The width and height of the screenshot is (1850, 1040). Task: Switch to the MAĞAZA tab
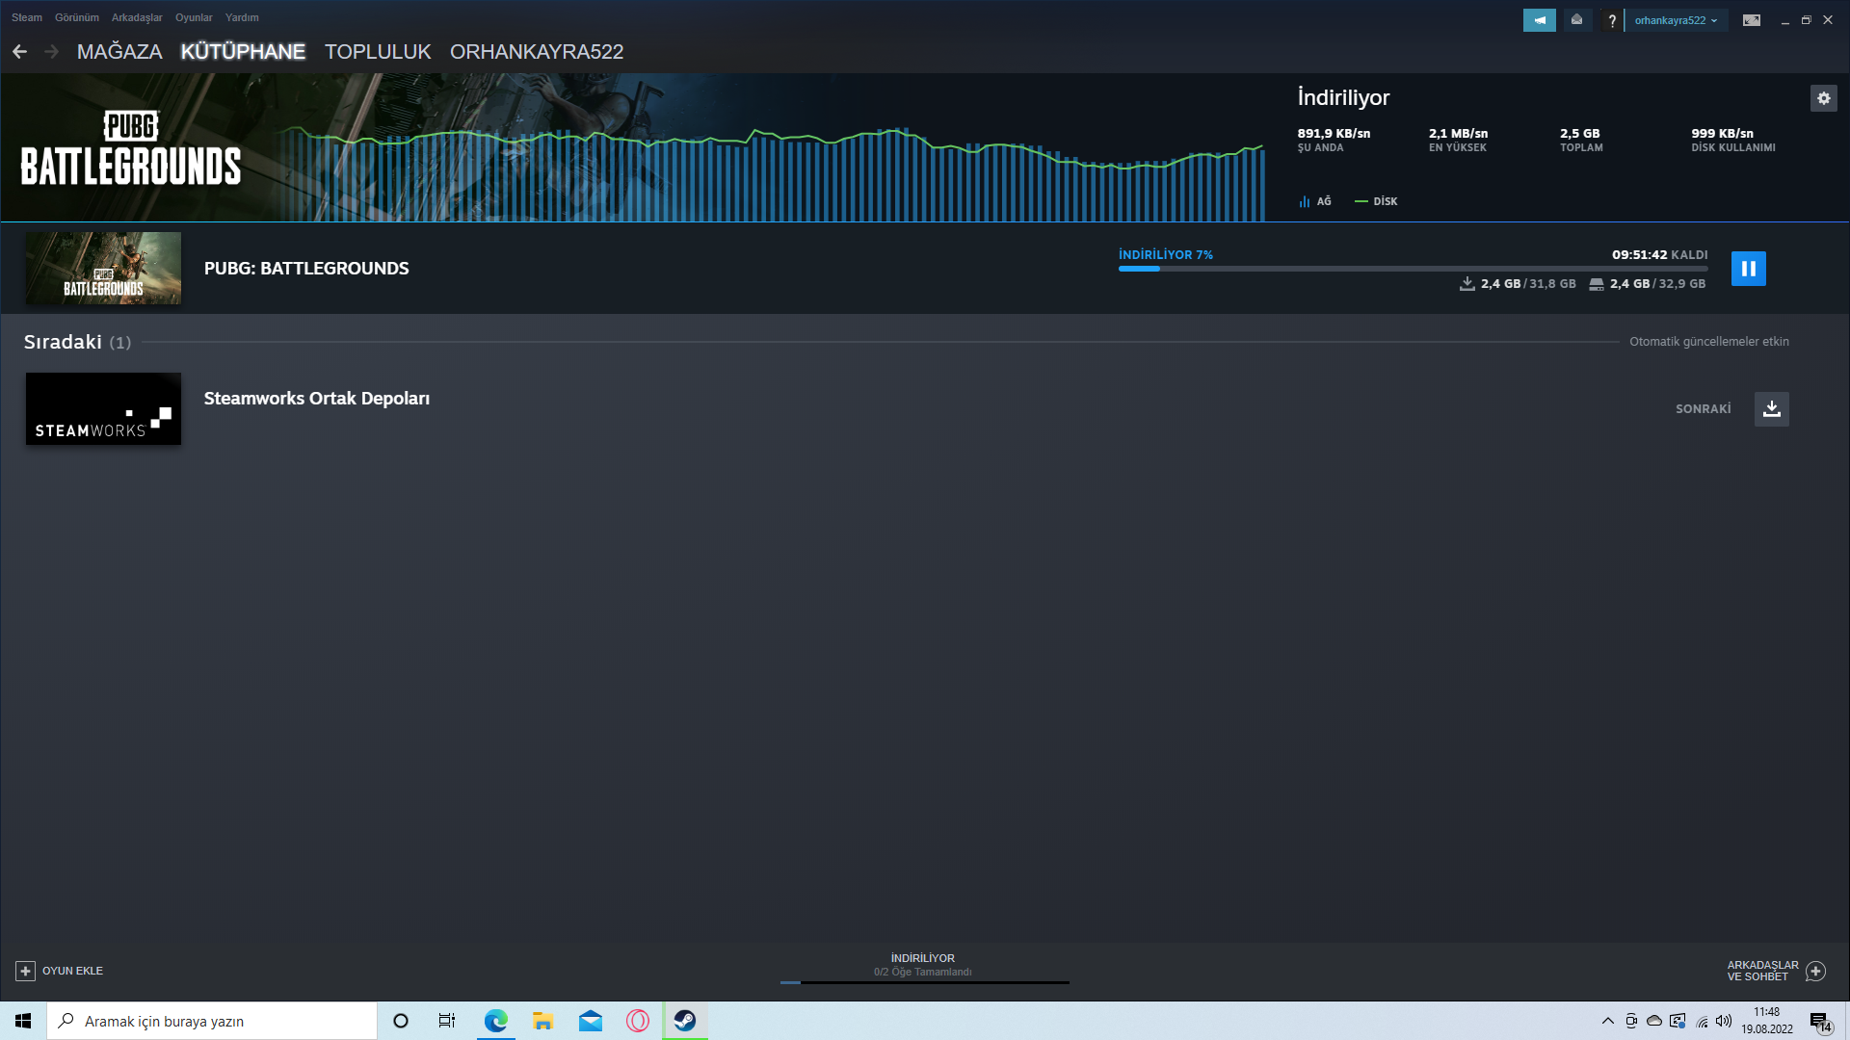click(119, 52)
